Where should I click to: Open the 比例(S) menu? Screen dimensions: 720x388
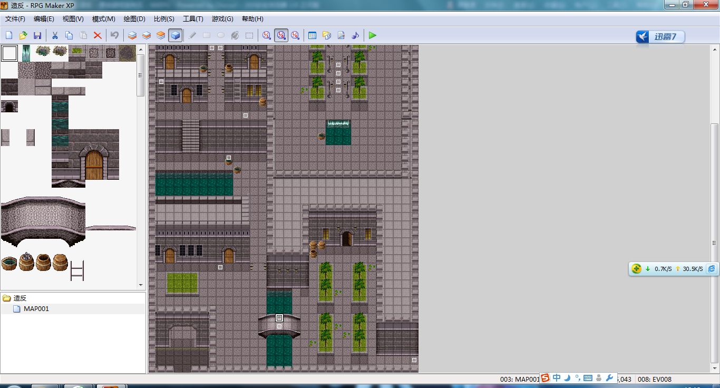click(x=164, y=19)
